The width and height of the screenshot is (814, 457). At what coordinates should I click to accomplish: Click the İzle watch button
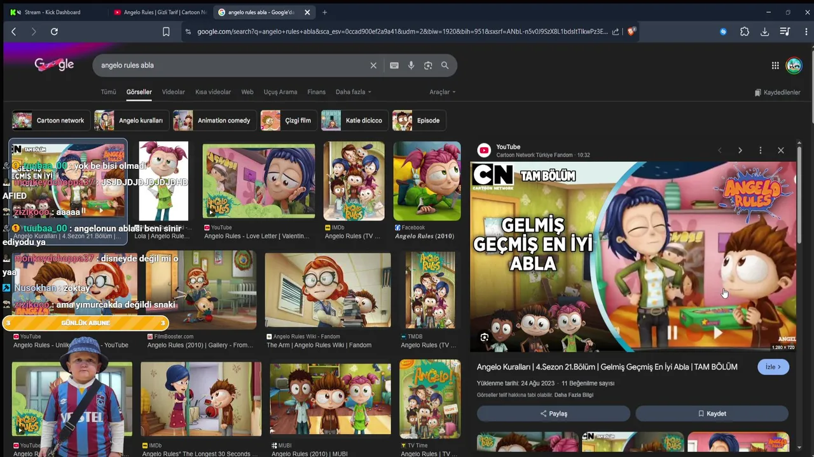pos(773,367)
